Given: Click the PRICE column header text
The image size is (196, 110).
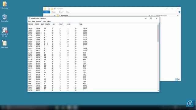Looking at the screenshot, I should coord(31,24).
